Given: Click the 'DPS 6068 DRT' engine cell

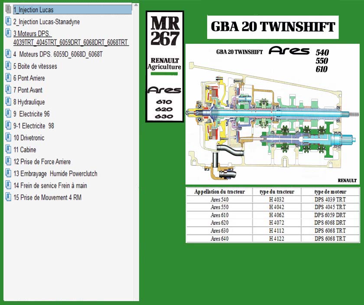Looking at the screenshot, I should [330, 223].
